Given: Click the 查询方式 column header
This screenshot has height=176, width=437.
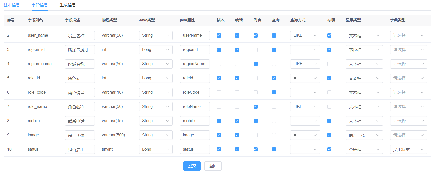Looking at the screenshot, I should coord(298,20).
